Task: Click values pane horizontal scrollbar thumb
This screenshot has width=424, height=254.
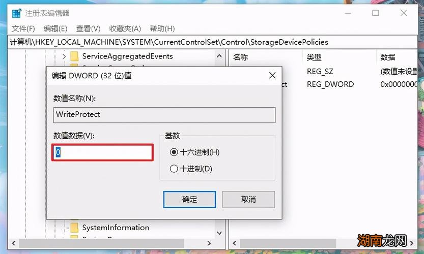Action: [288, 243]
